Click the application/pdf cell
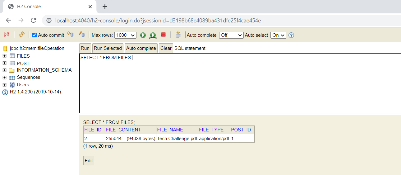401x175 pixels. coord(214,139)
